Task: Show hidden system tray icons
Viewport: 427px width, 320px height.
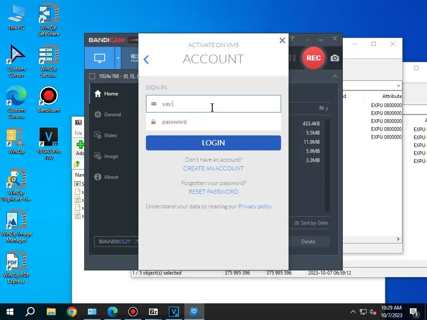Action: click(353, 312)
